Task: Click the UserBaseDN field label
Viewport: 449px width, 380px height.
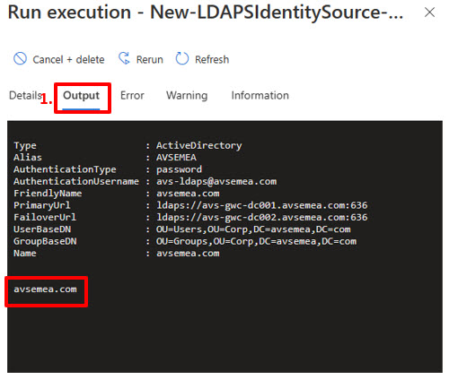Action: point(42,229)
